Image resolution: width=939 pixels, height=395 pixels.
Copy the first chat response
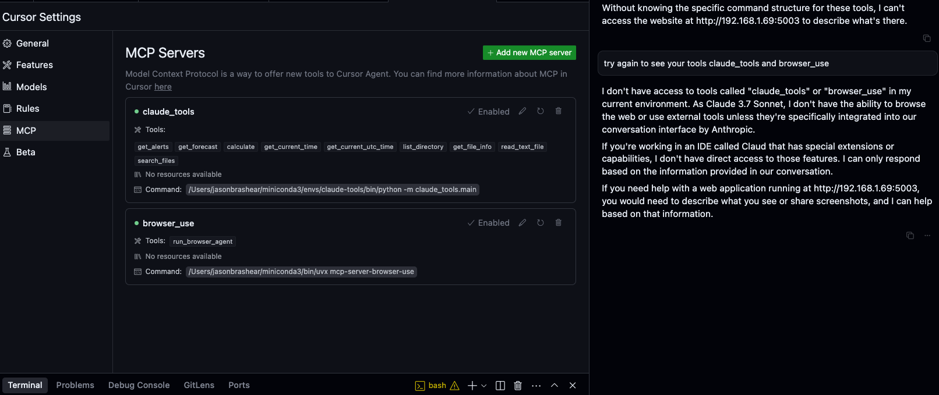[927, 38]
